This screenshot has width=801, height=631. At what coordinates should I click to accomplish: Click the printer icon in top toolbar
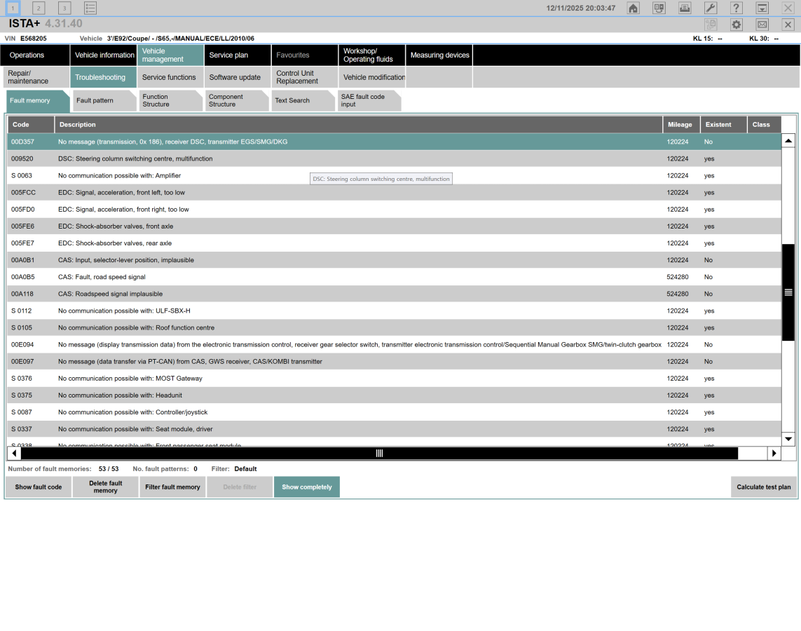click(x=685, y=8)
